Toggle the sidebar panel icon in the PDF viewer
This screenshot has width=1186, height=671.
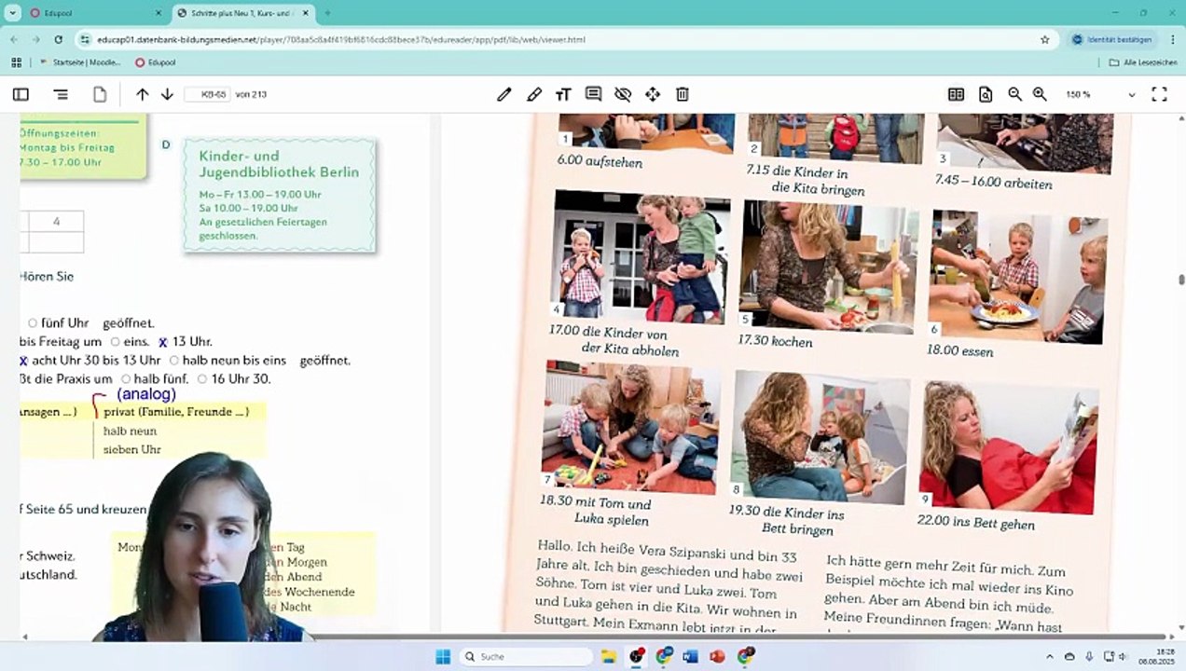pos(21,94)
